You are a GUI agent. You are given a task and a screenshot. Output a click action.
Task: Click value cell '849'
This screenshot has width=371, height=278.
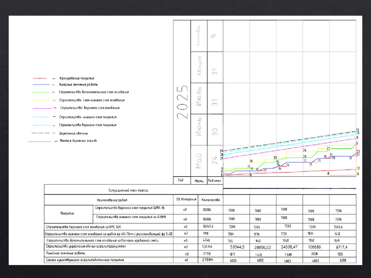tap(337, 240)
